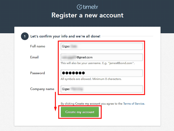Viewport: 174px width, 131px height.
Task: Focus the Company name input field
Action: (x=102, y=89)
